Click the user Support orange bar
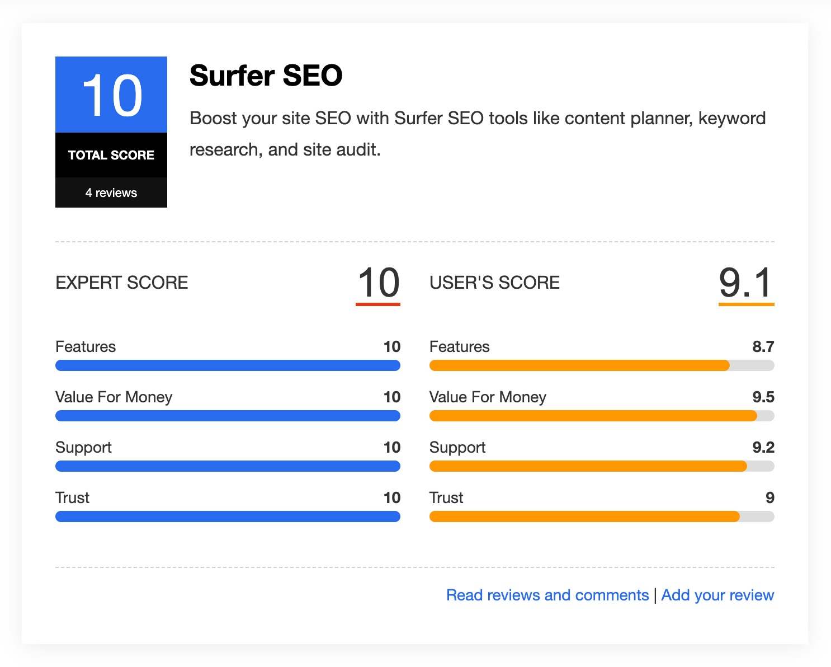 tap(588, 466)
